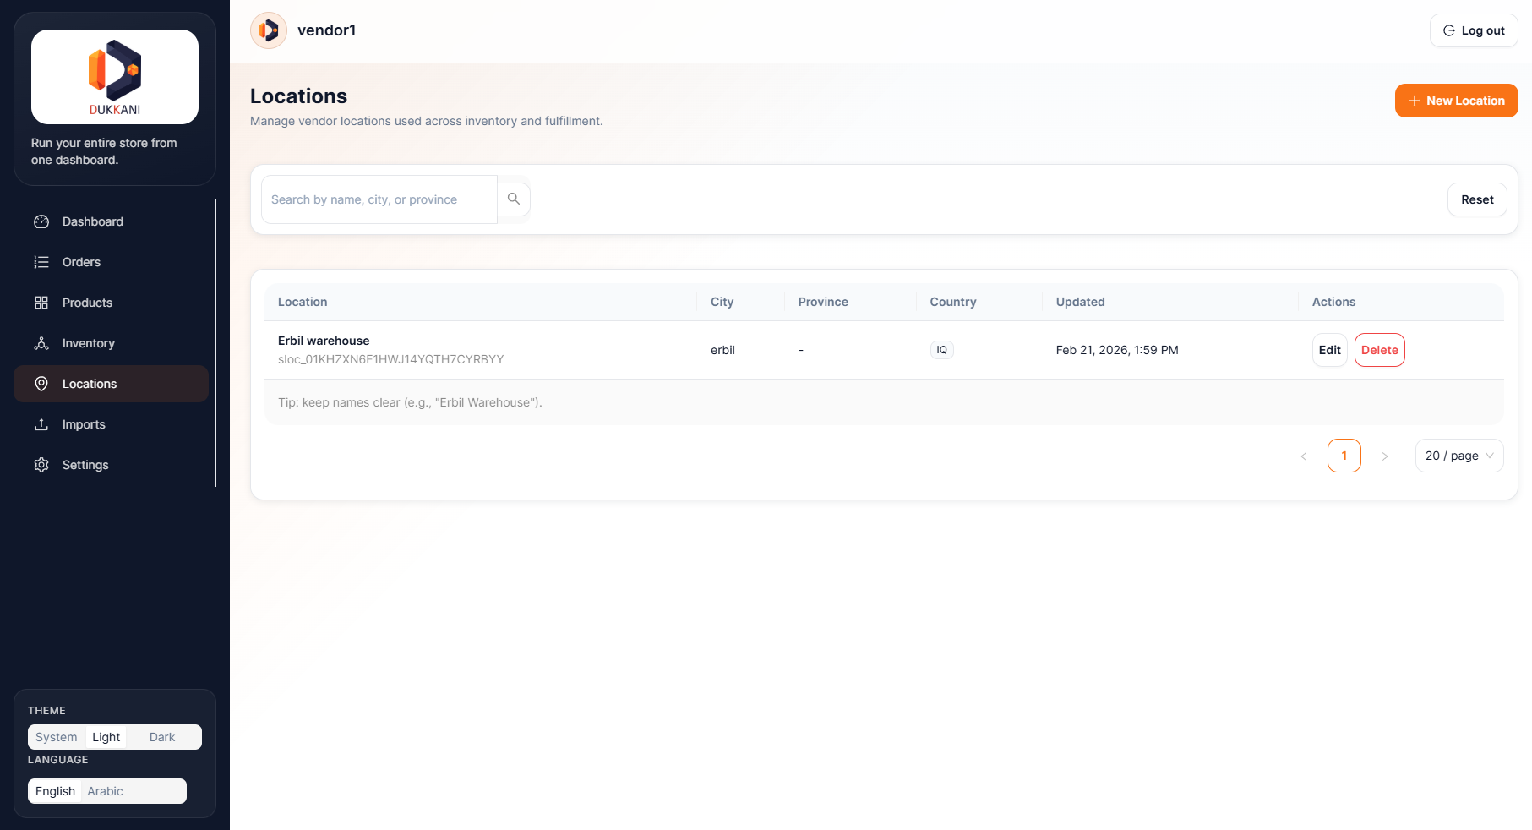
Task: Go to next page arrow
Action: click(1384, 456)
